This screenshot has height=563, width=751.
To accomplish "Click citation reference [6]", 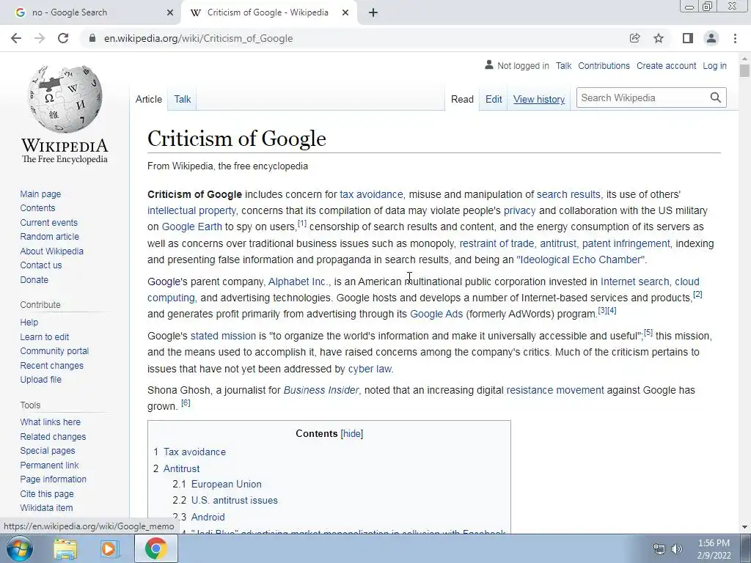I will (186, 402).
